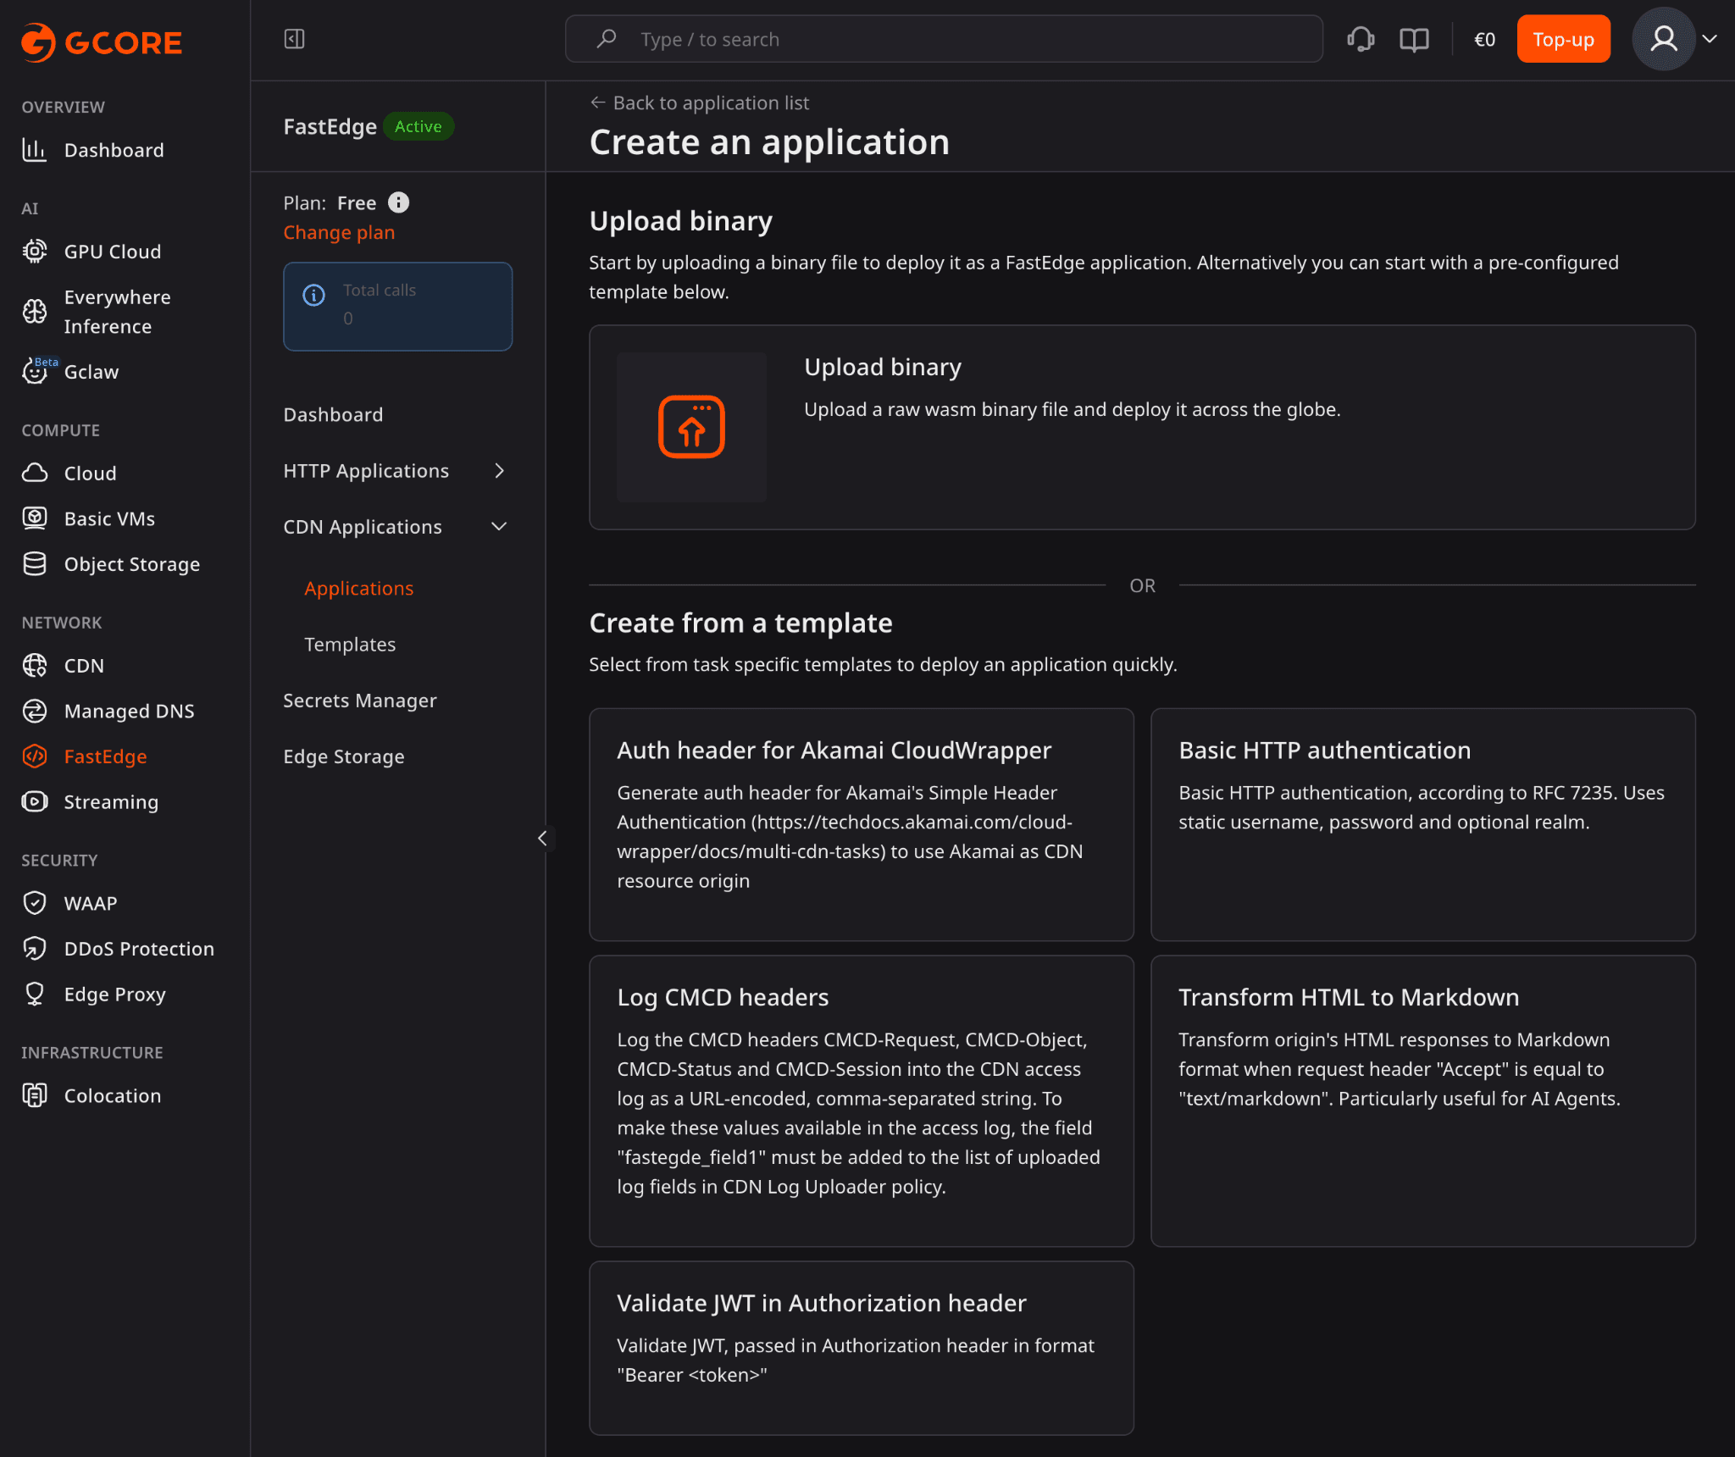Click the Top-up button
Screen dimensions: 1735x1457
pyautogui.click(x=1563, y=39)
